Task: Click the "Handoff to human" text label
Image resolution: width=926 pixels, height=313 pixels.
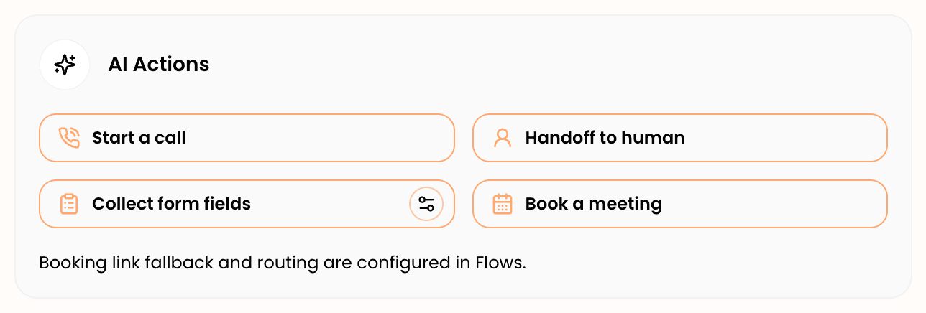Action: coord(605,138)
